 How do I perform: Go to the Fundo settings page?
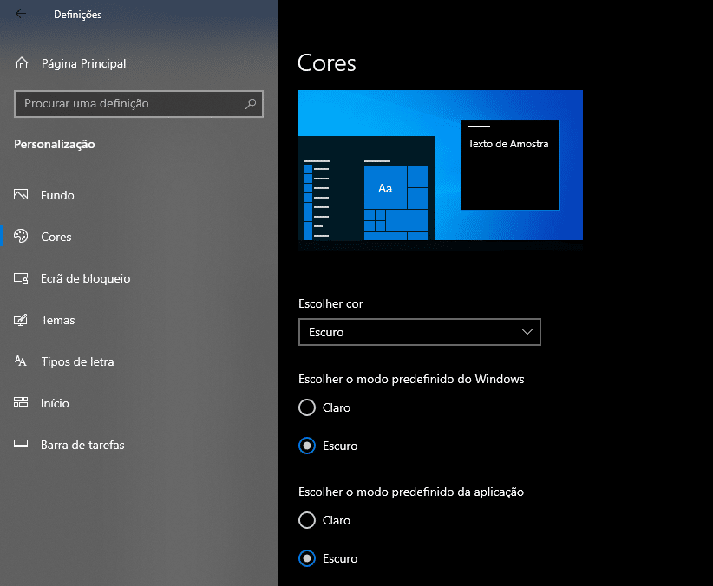(x=139, y=195)
